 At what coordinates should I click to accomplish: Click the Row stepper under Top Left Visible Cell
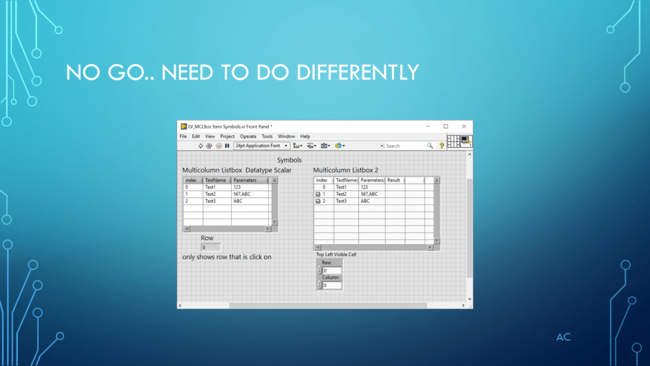[x=320, y=271]
